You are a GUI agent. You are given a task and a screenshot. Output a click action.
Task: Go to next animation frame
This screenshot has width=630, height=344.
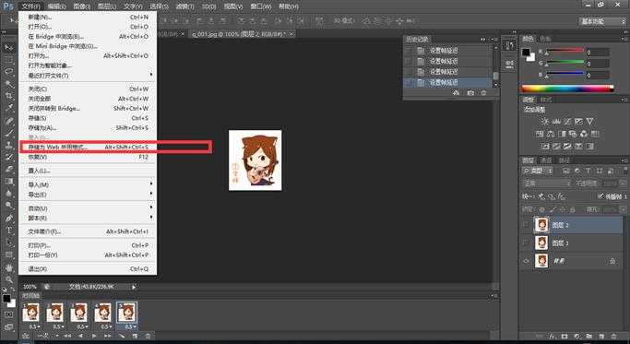click(x=107, y=336)
